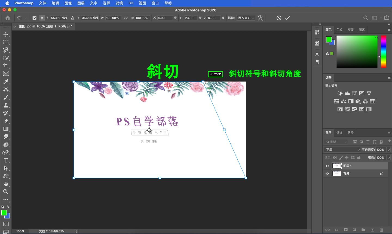Commit the transform with the checkmark button
This screenshot has width=392, height=234.
287,18
